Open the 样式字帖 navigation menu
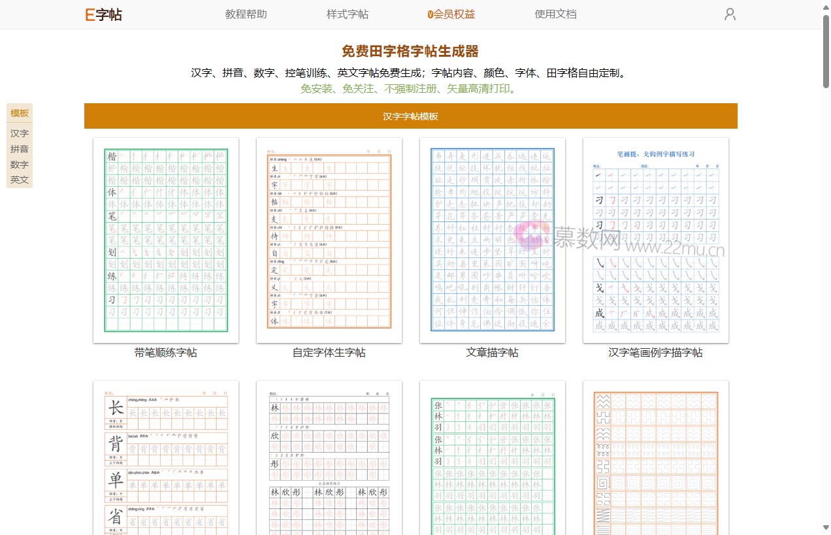Screen dimensions: 831x535 [347, 14]
